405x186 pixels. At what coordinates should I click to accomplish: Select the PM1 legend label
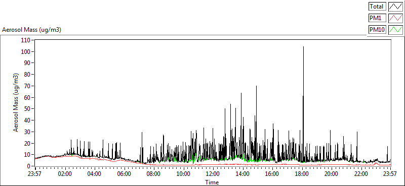[x=377, y=18]
